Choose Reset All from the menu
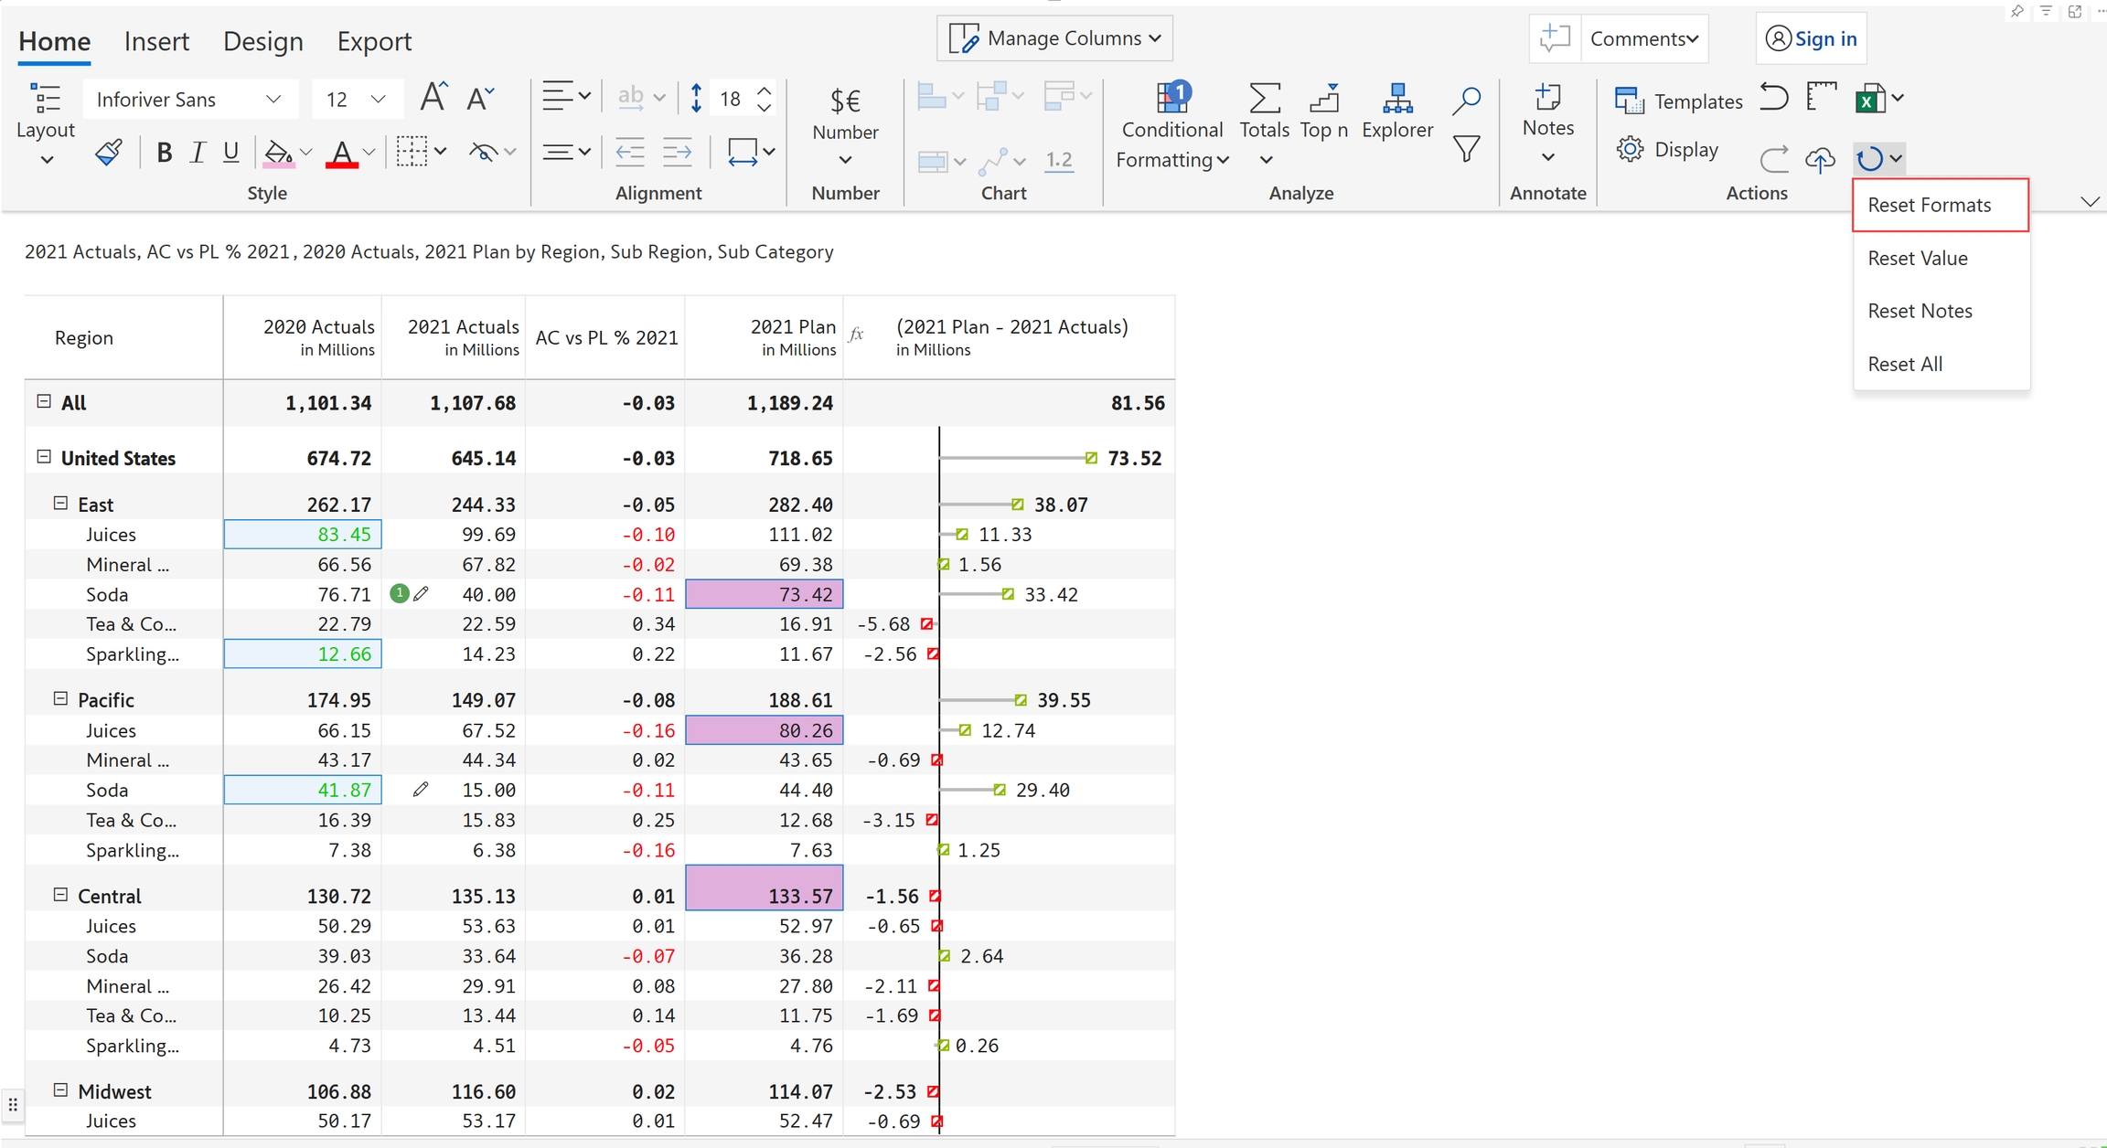Image resolution: width=2107 pixels, height=1148 pixels. click(1905, 364)
